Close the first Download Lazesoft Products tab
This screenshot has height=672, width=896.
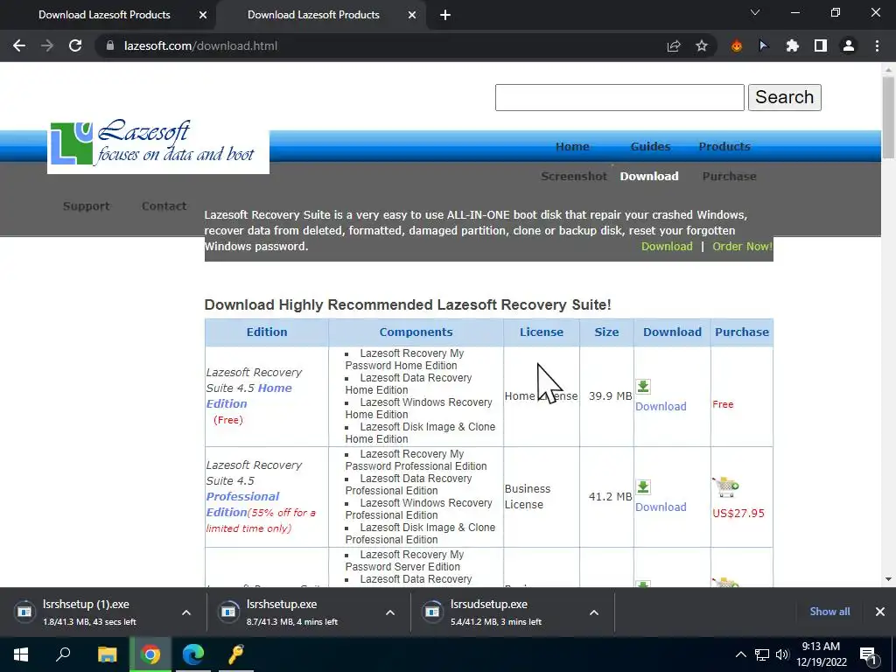tap(203, 15)
